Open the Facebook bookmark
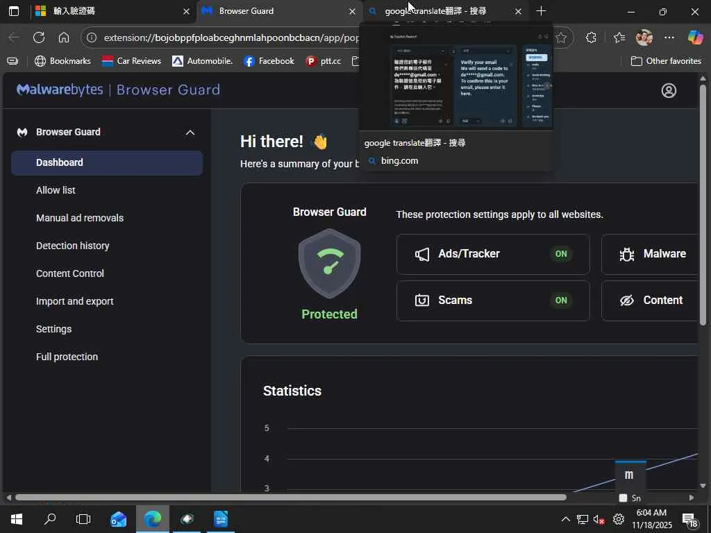 pyautogui.click(x=269, y=61)
